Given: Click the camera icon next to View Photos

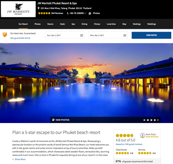Looking at the screenshot, I should click(53, 120).
